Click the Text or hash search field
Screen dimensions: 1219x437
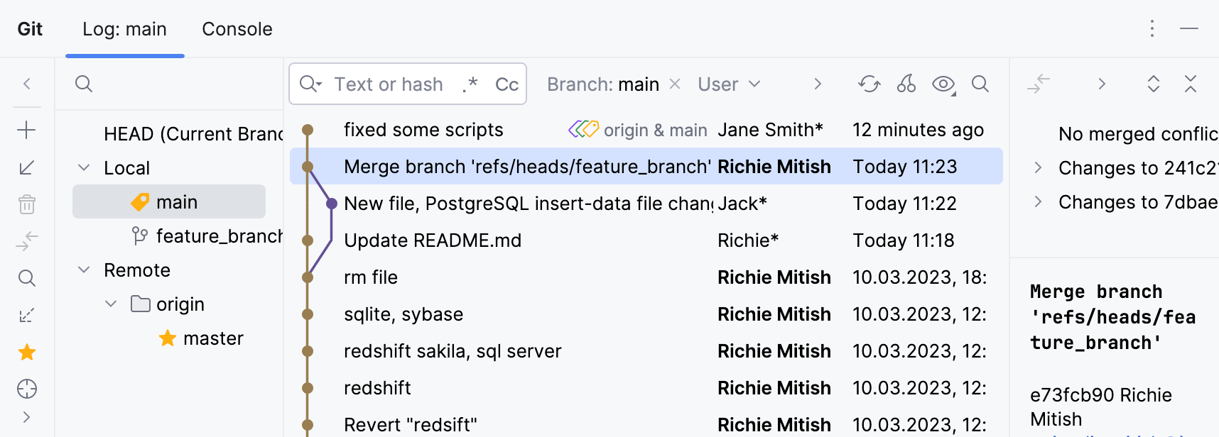coord(389,84)
